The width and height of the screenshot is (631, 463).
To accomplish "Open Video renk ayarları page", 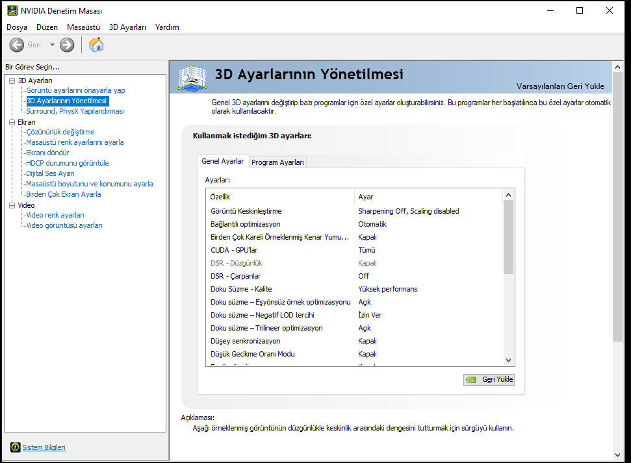I will pyautogui.click(x=55, y=215).
